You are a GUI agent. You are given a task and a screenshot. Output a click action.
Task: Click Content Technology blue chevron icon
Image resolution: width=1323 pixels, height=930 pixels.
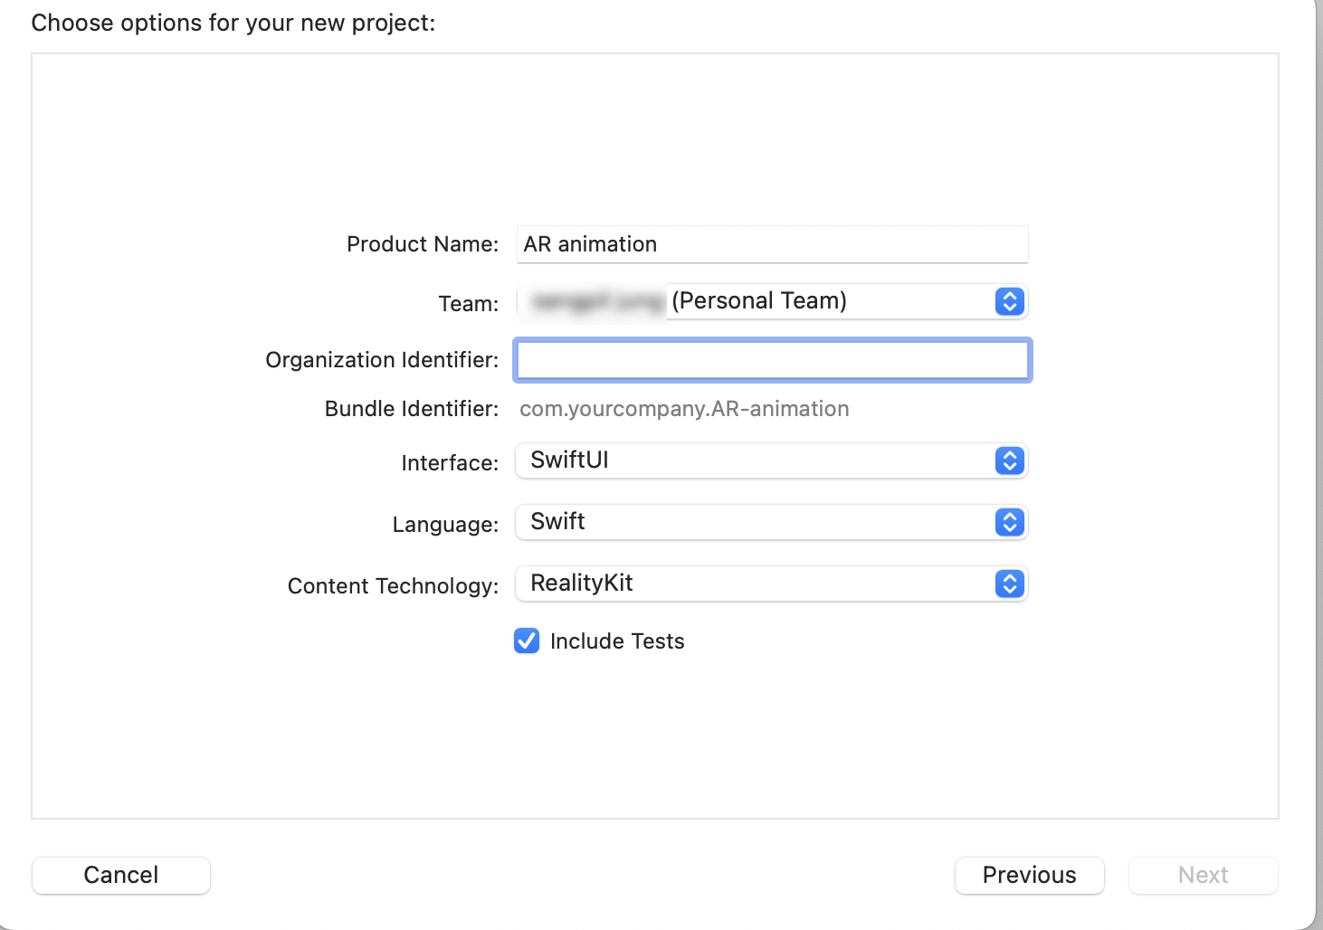pos(1009,584)
